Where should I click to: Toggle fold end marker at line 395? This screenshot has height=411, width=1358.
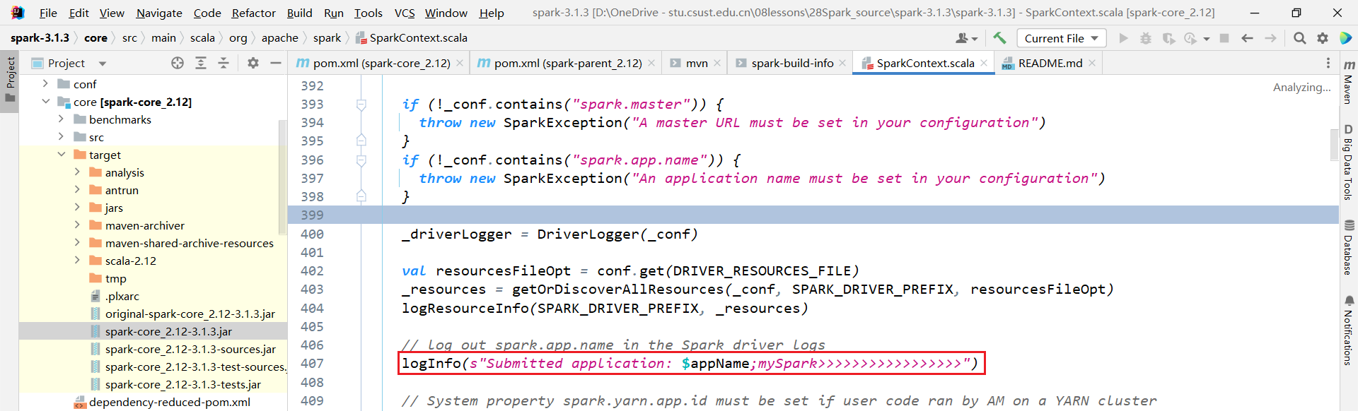(361, 141)
